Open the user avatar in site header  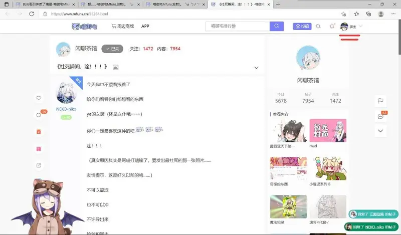click(344, 27)
